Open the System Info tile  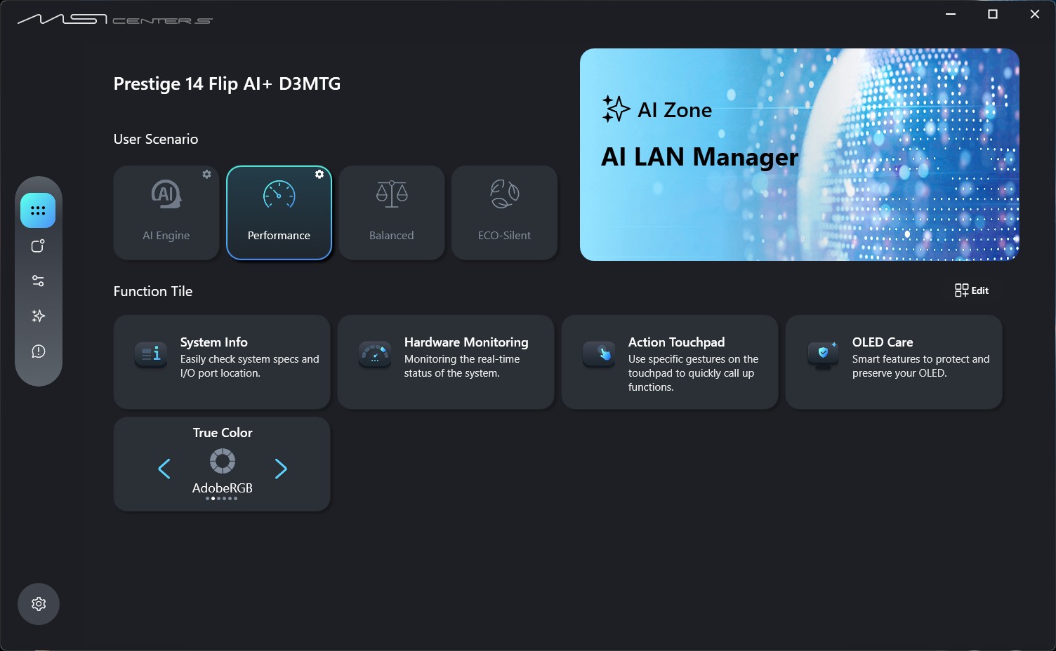[x=221, y=361]
